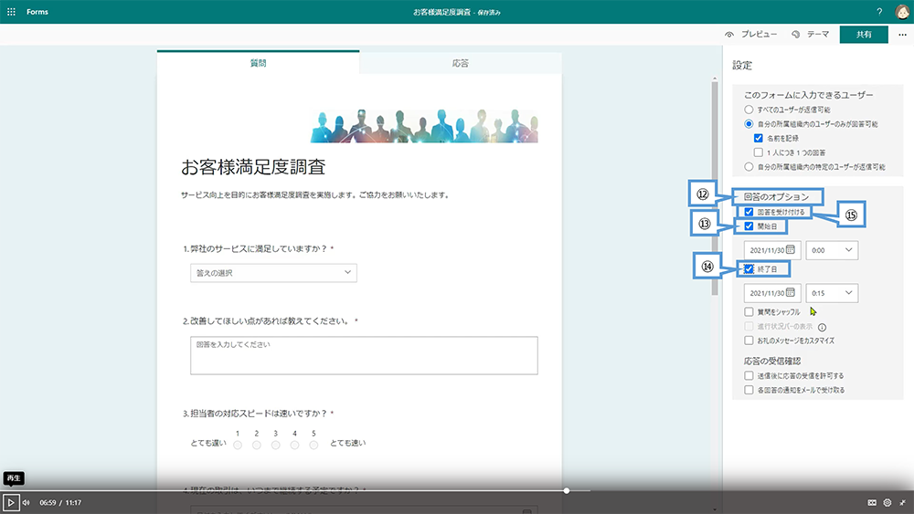Viewport: 914px width, 514px height.
Task: Click the video play button
Action: [x=10, y=502]
